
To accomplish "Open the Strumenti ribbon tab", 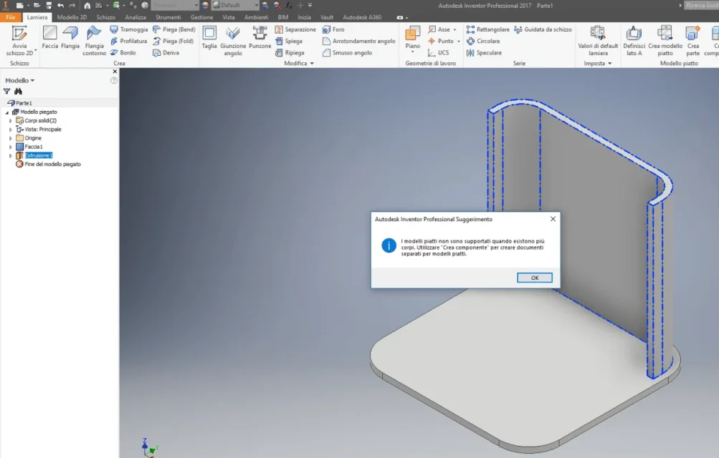I will point(168,17).
